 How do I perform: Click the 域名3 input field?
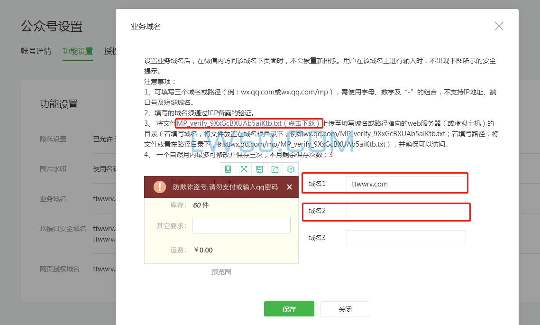tap(406, 237)
